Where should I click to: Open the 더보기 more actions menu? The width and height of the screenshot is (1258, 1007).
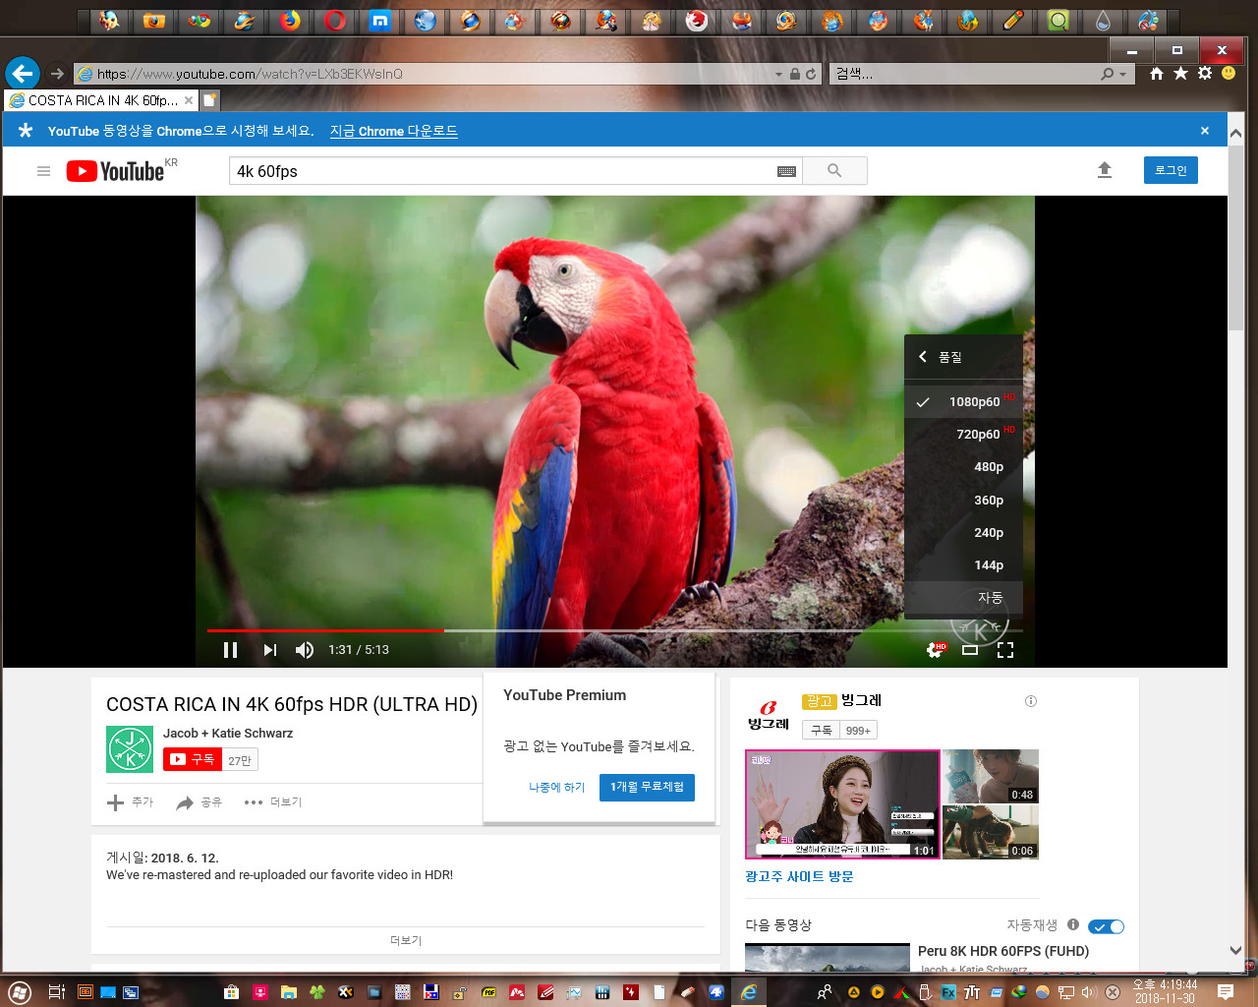point(273,802)
